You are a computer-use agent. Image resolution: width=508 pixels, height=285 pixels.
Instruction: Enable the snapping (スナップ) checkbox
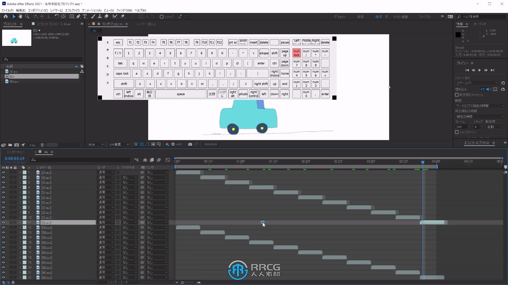[x=161, y=17]
